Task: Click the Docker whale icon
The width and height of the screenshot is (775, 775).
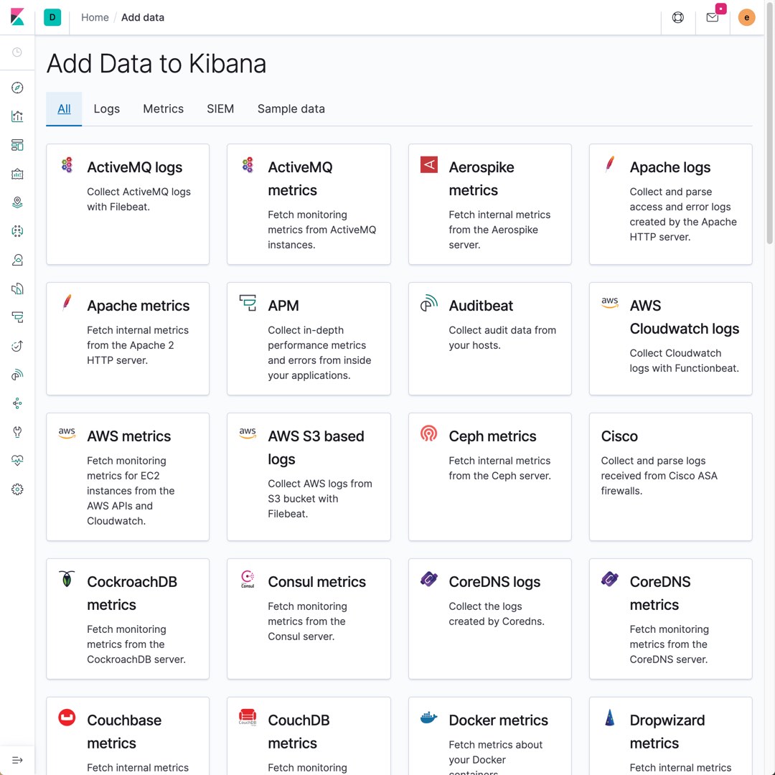Action: pos(428,718)
